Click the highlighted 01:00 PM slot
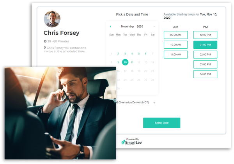This screenshot has width=234, height=164. tap(205, 45)
